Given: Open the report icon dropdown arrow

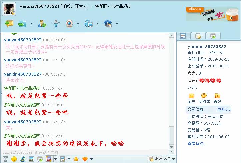Looking at the screenshot, I should coord(117,24).
